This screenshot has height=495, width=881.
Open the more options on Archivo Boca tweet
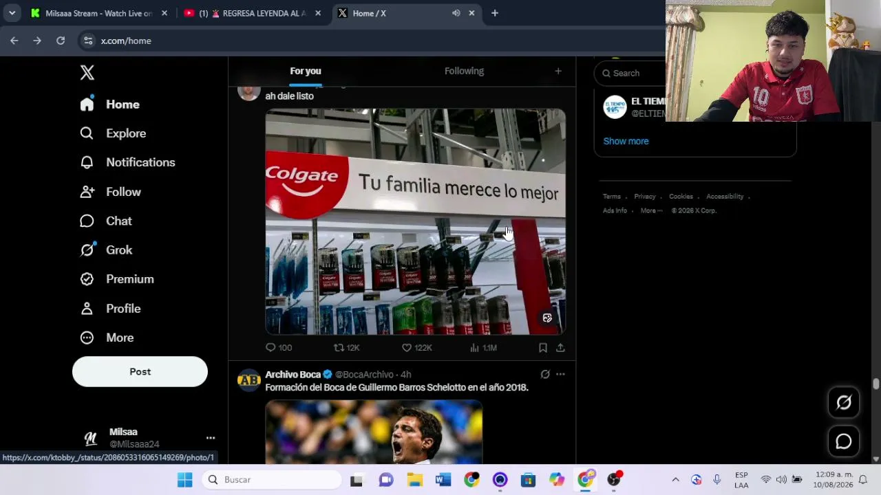pos(560,375)
